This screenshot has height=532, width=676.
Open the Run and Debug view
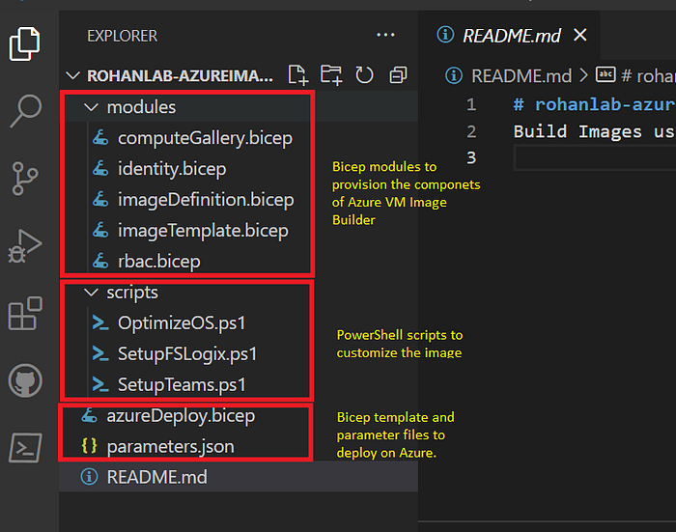click(24, 246)
